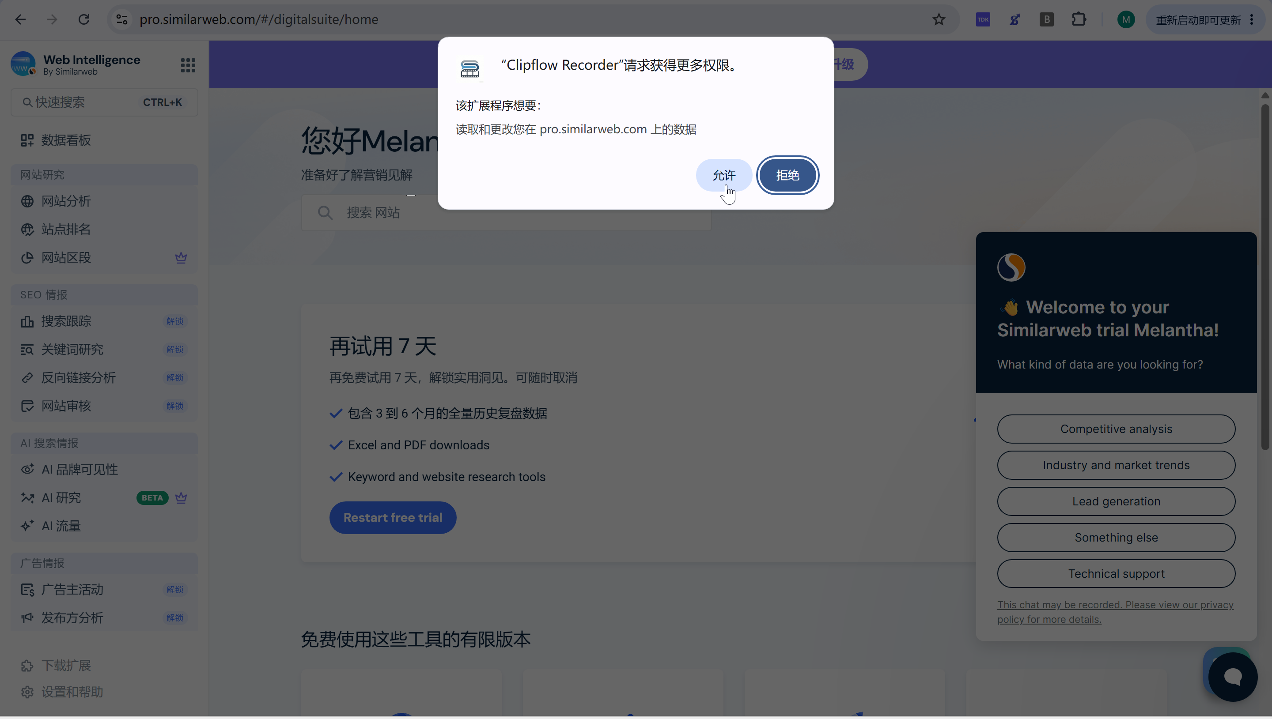Choose Something else in chat panel

(x=1116, y=537)
